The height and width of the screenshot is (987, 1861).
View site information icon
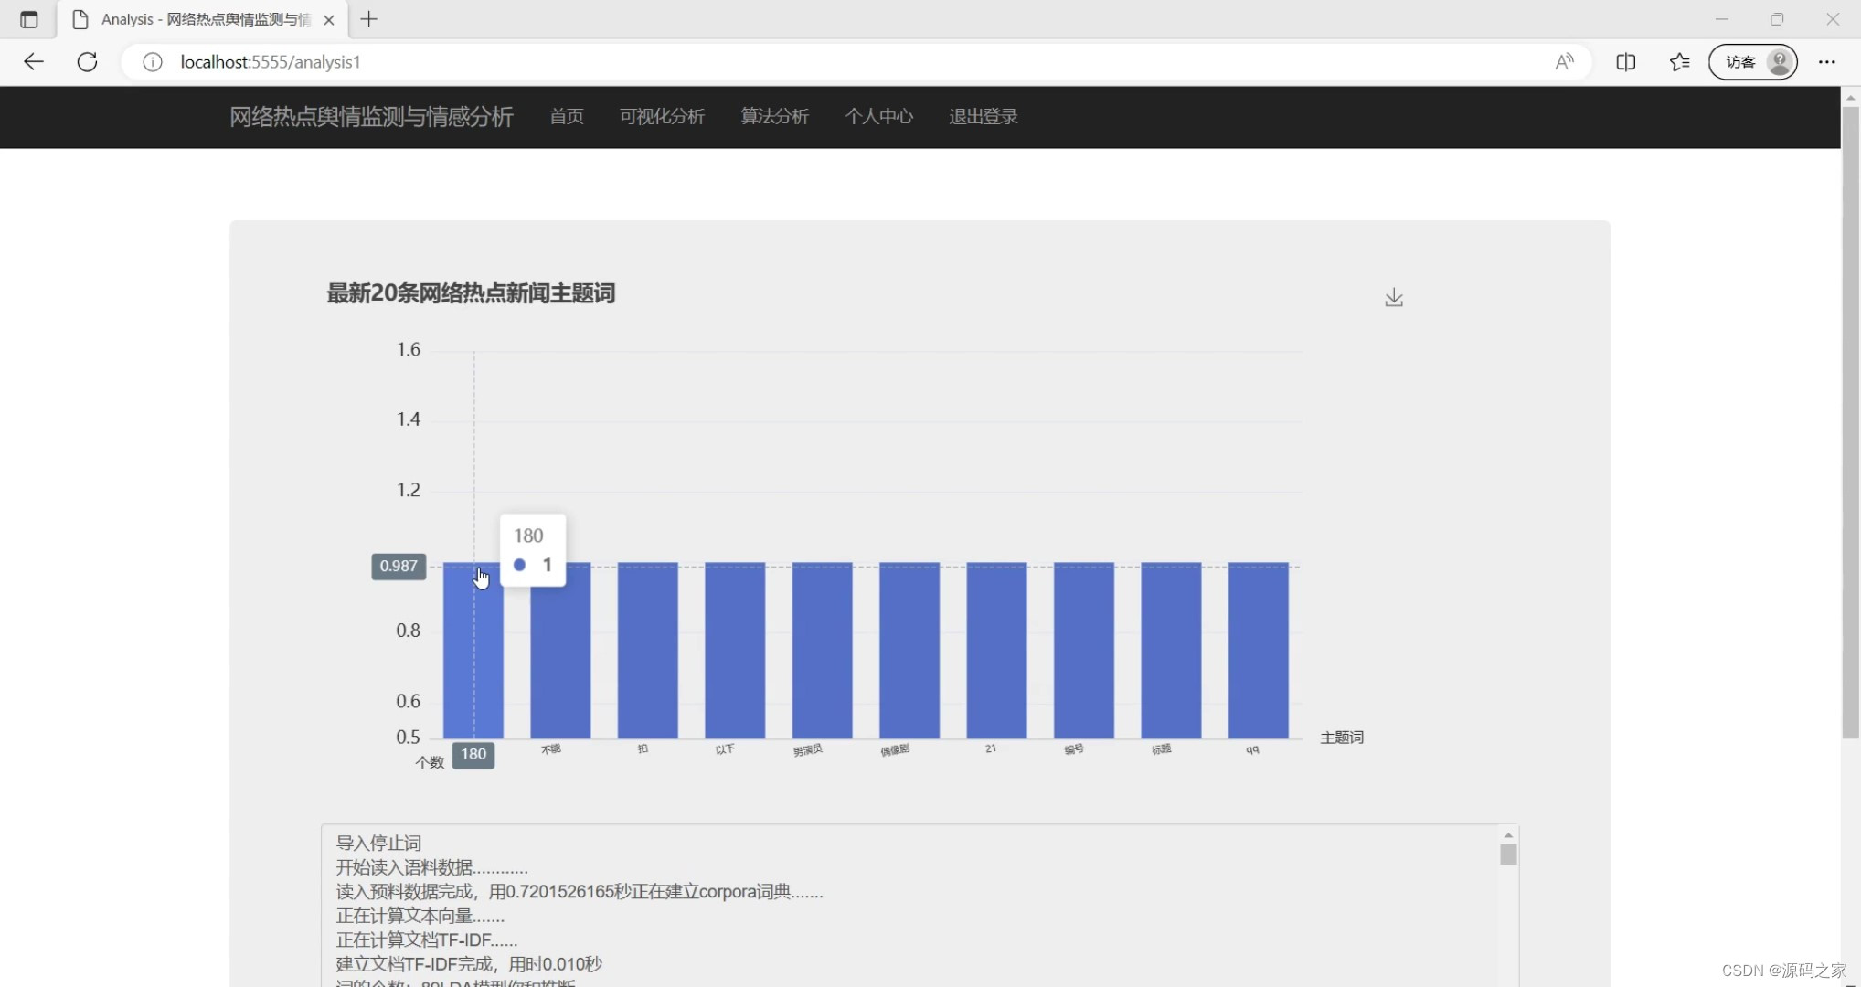coord(153,62)
